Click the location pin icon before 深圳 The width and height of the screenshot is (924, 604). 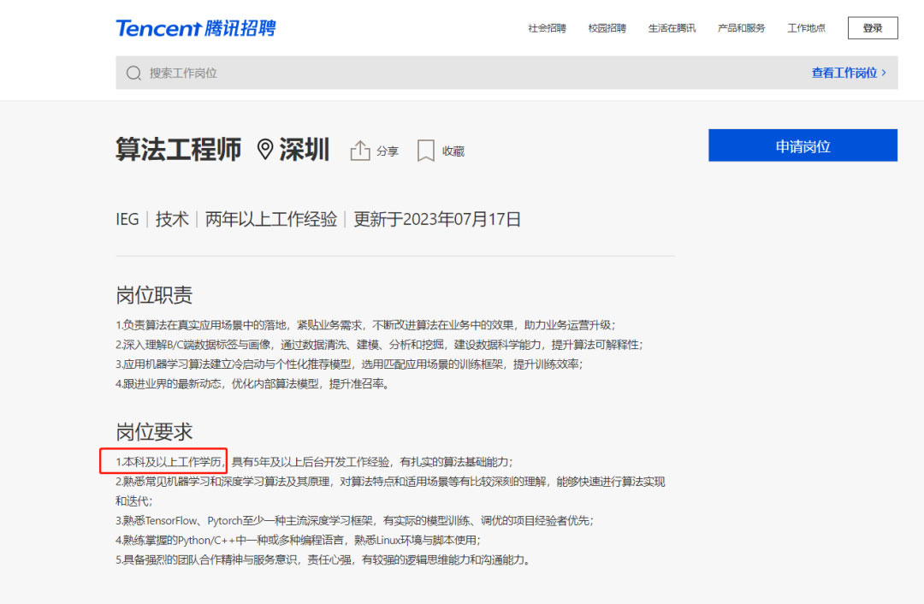click(x=265, y=150)
